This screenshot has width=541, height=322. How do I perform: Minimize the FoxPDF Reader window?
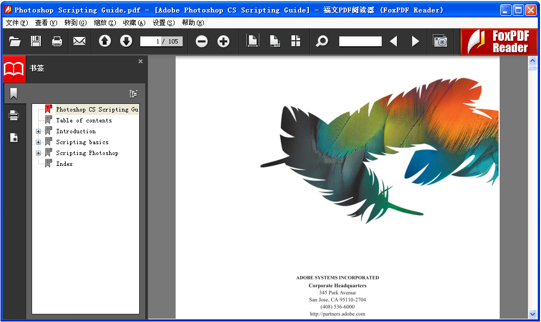506,10
